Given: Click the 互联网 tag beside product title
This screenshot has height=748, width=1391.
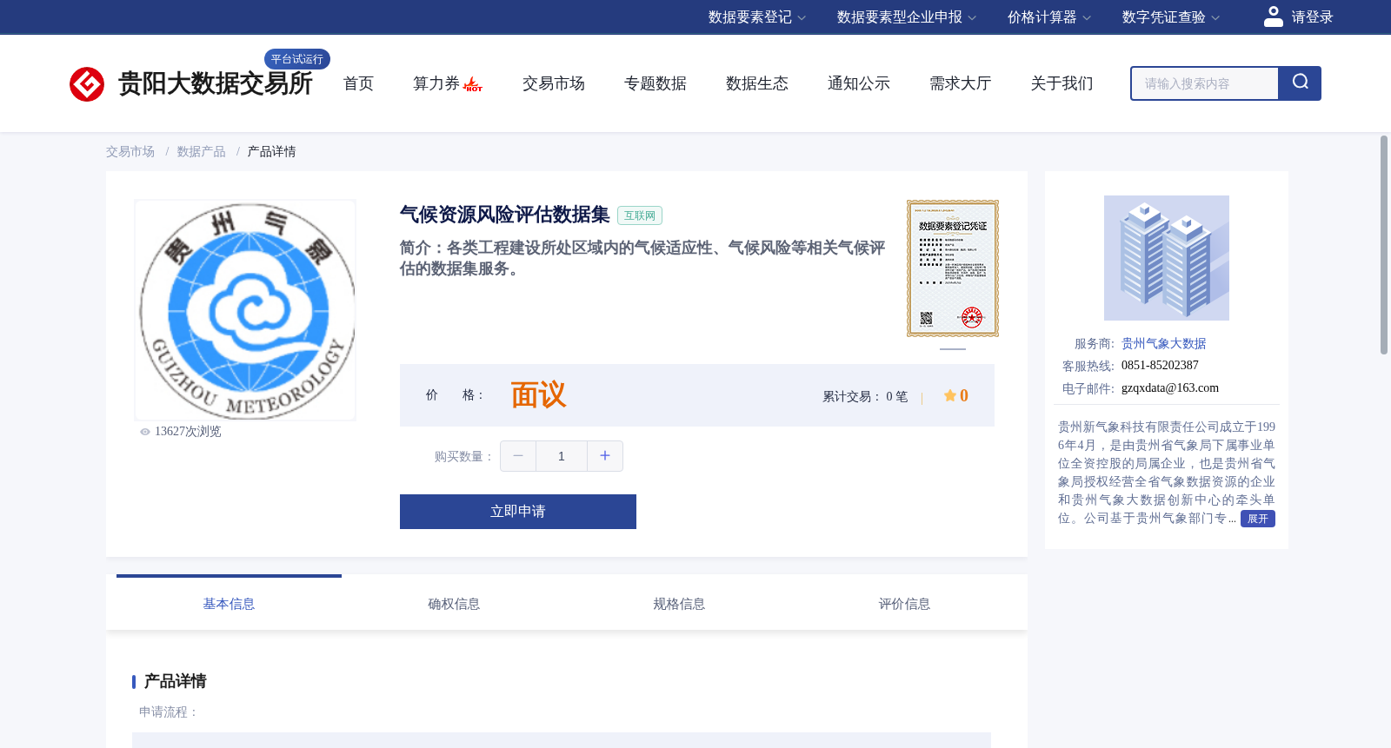Looking at the screenshot, I should [640, 215].
